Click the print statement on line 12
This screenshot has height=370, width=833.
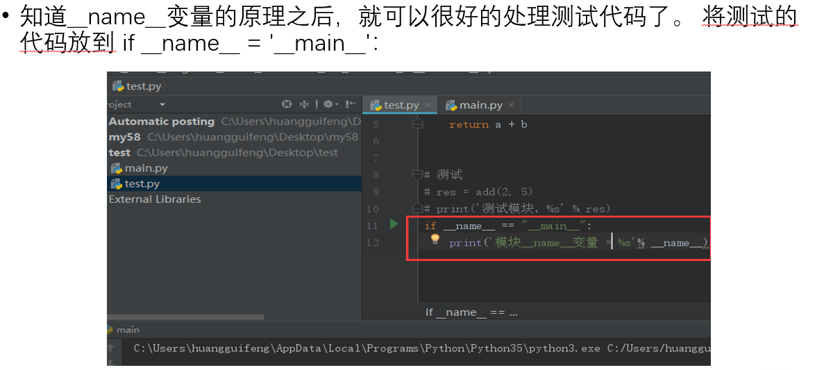tap(578, 242)
